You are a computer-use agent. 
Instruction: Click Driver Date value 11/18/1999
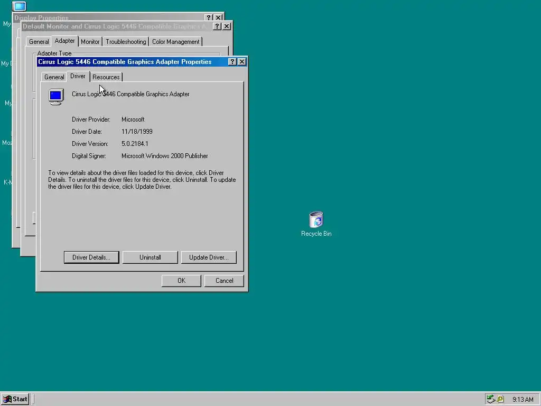(137, 132)
